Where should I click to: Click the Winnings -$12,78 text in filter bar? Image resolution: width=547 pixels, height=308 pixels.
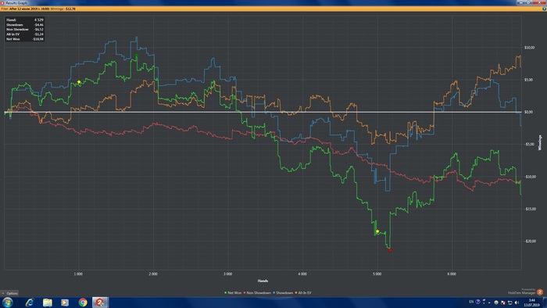63,9
